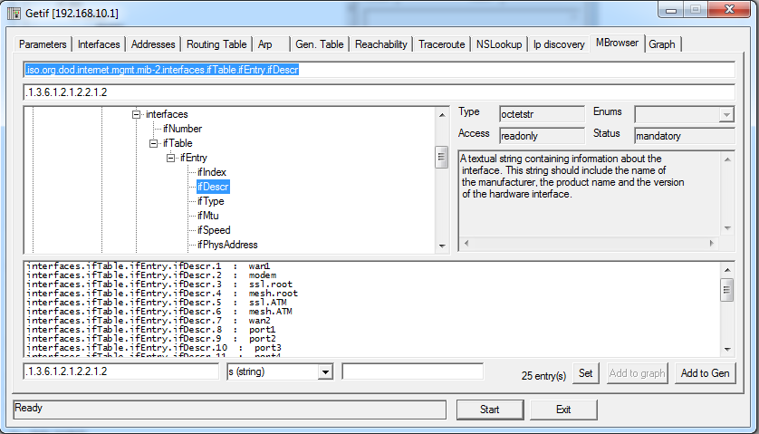The width and height of the screenshot is (759, 434).
Task: Go to the Addresses tab
Action: (153, 44)
